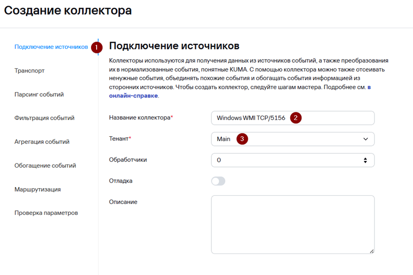Toggle the Отладка switch
Screen dimensions: 413x275
click(x=219, y=181)
